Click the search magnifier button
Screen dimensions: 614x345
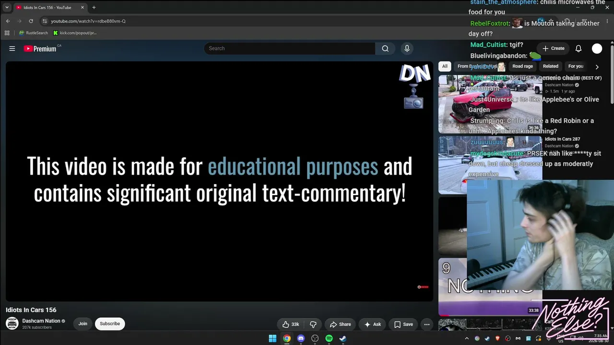385,48
